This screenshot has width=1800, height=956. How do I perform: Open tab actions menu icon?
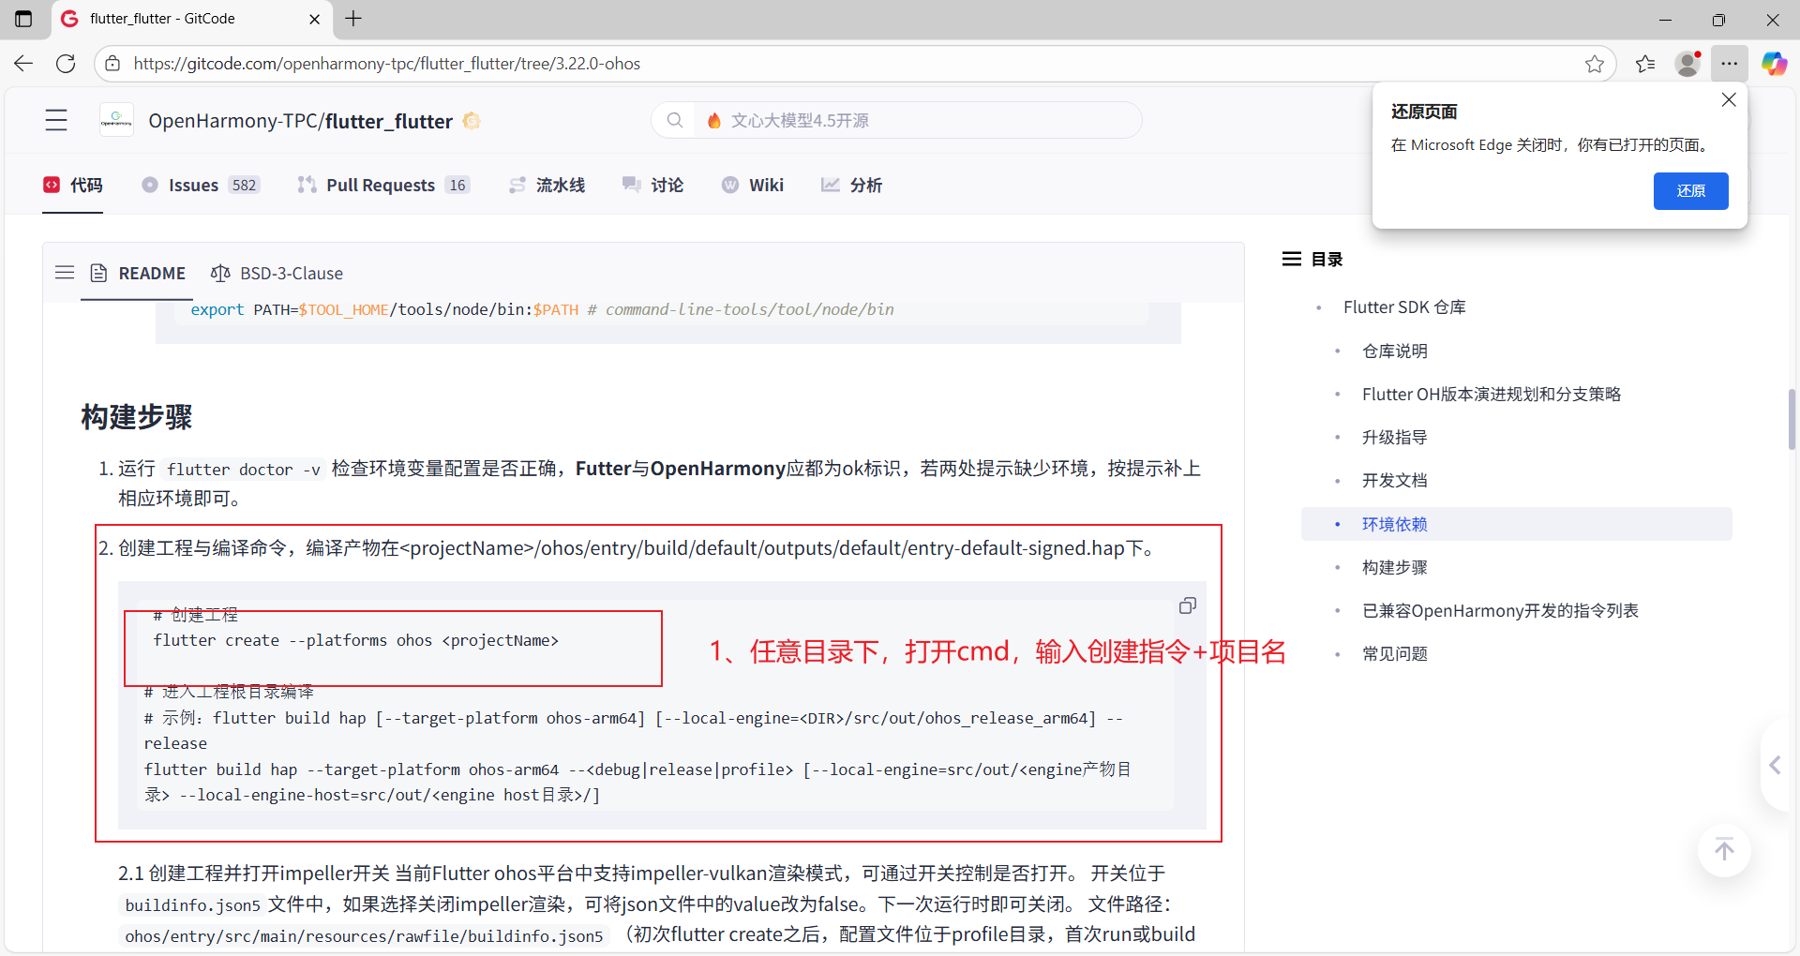point(23,19)
